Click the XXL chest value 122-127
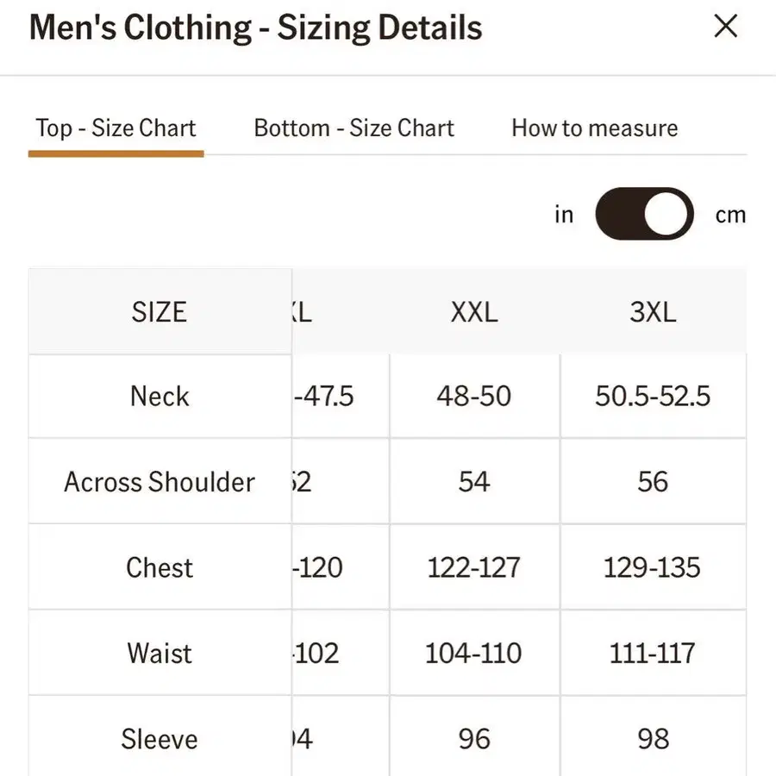This screenshot has height=776, width=776. (474, 567)
